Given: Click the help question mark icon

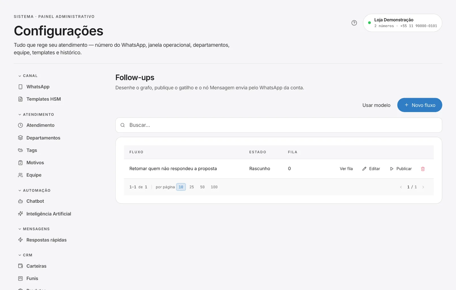Looking at the screenshot, I should pos(354,23).
